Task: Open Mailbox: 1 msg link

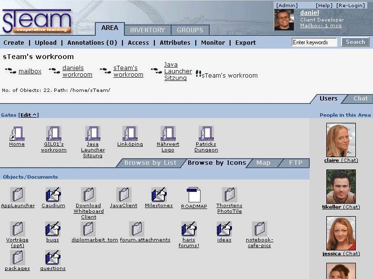Action: coord(321,25)
